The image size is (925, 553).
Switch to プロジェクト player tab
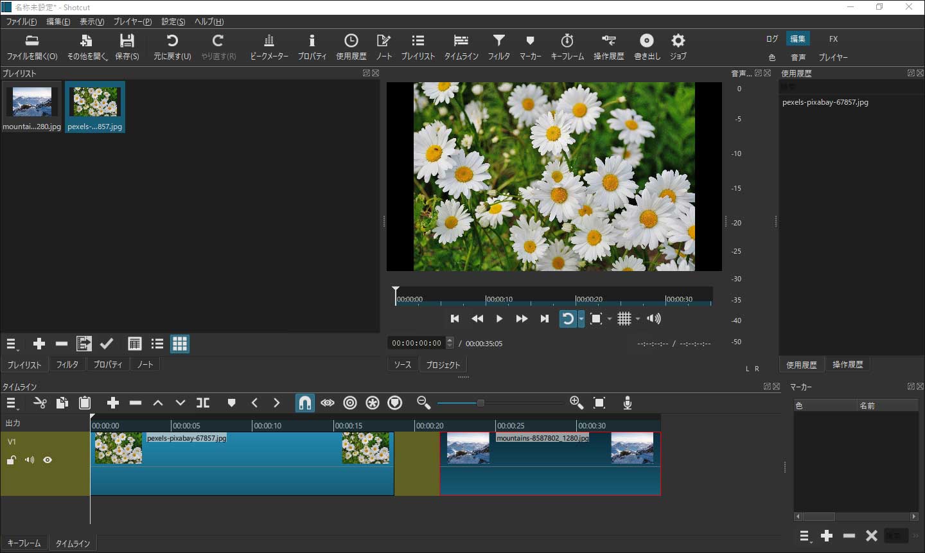pyautogui.click(x=443, y=364)
